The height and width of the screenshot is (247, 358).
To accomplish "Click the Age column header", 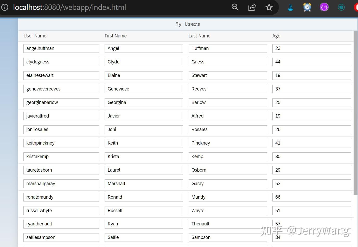I will coord(276,36).
